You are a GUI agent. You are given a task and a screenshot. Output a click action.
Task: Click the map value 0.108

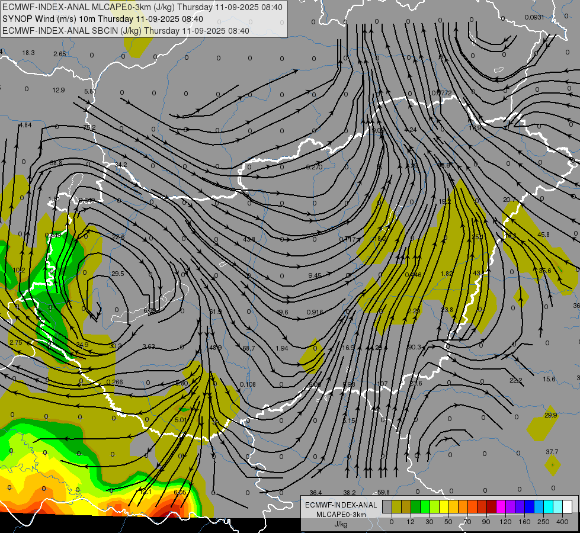(248, 384)
